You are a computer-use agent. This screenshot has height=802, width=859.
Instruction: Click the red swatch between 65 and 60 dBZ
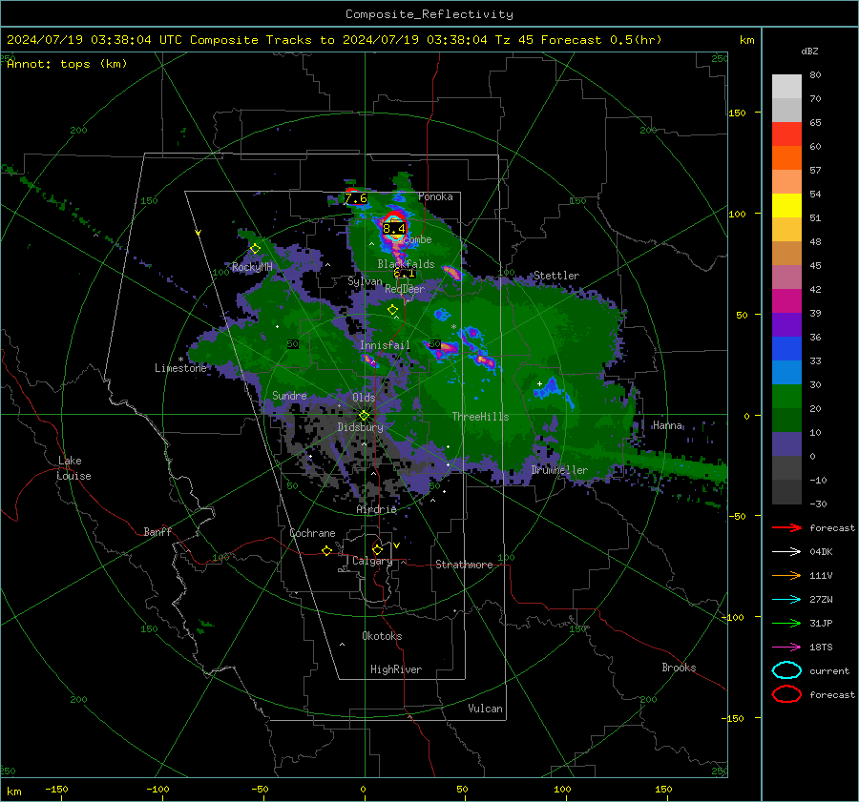pos(786,134)
